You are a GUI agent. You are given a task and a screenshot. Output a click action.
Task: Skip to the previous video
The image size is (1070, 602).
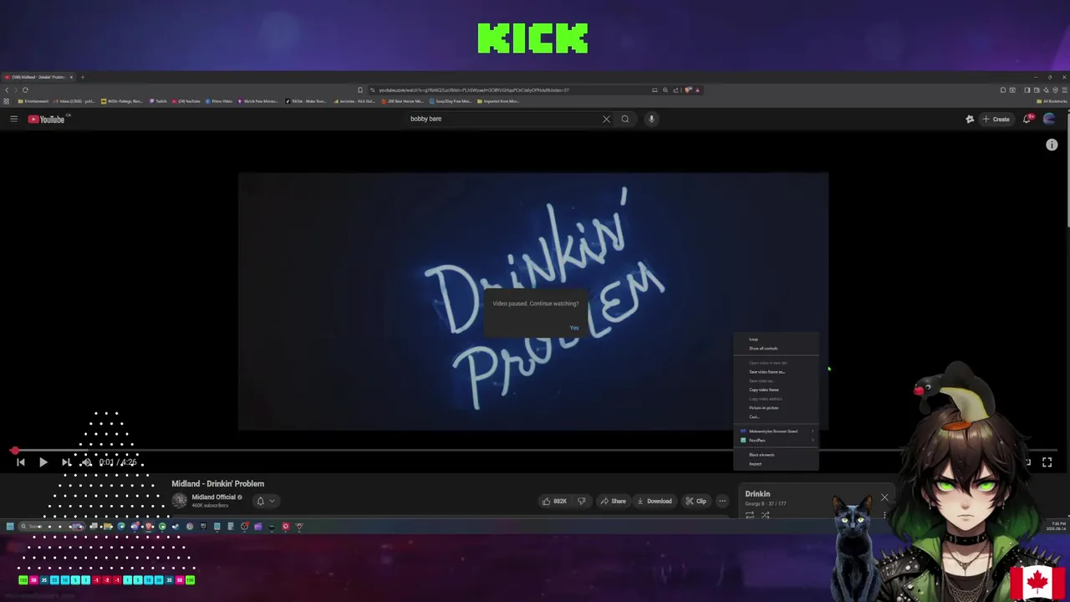(21, 462)
